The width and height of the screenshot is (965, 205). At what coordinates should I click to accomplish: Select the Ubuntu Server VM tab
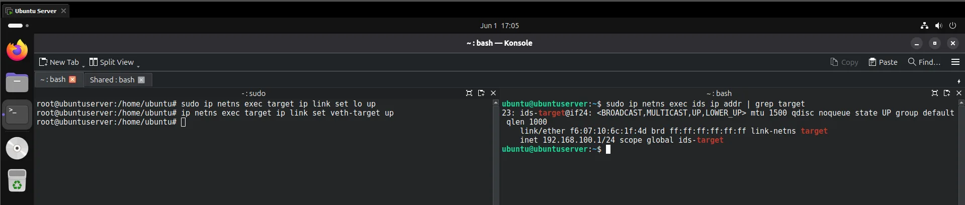point(35,11)
